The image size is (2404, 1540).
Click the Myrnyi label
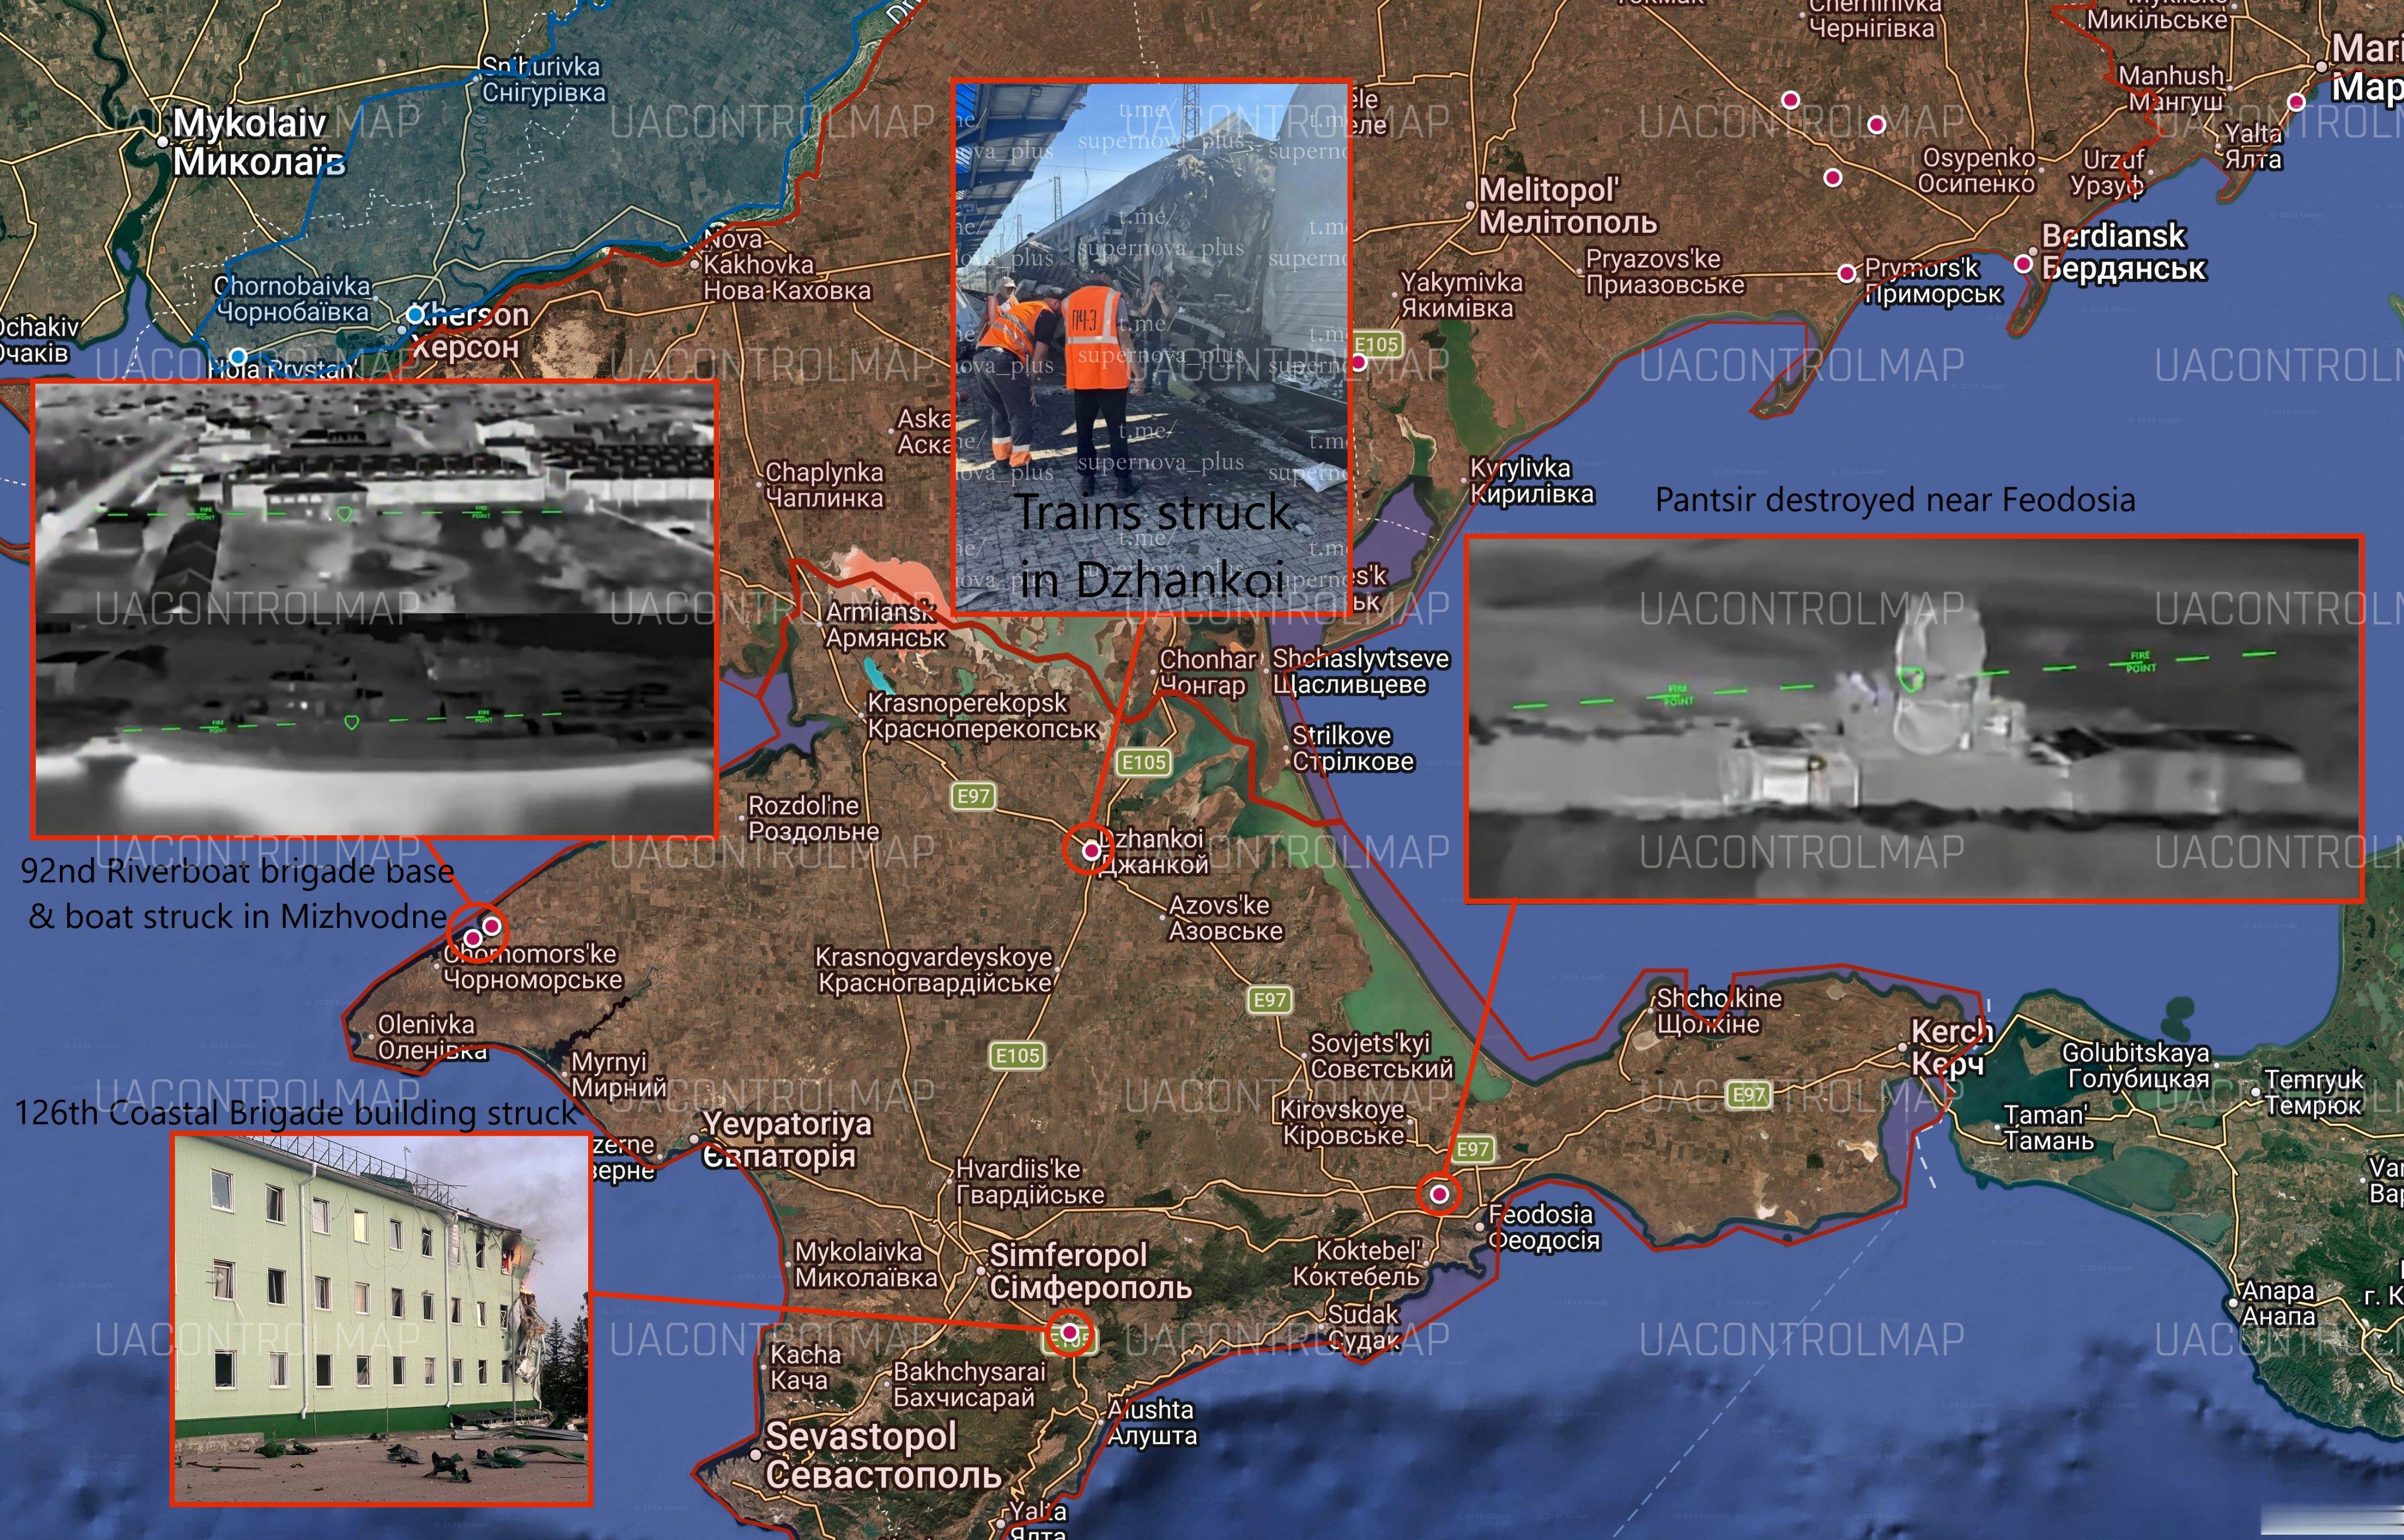pos(618,1074)
